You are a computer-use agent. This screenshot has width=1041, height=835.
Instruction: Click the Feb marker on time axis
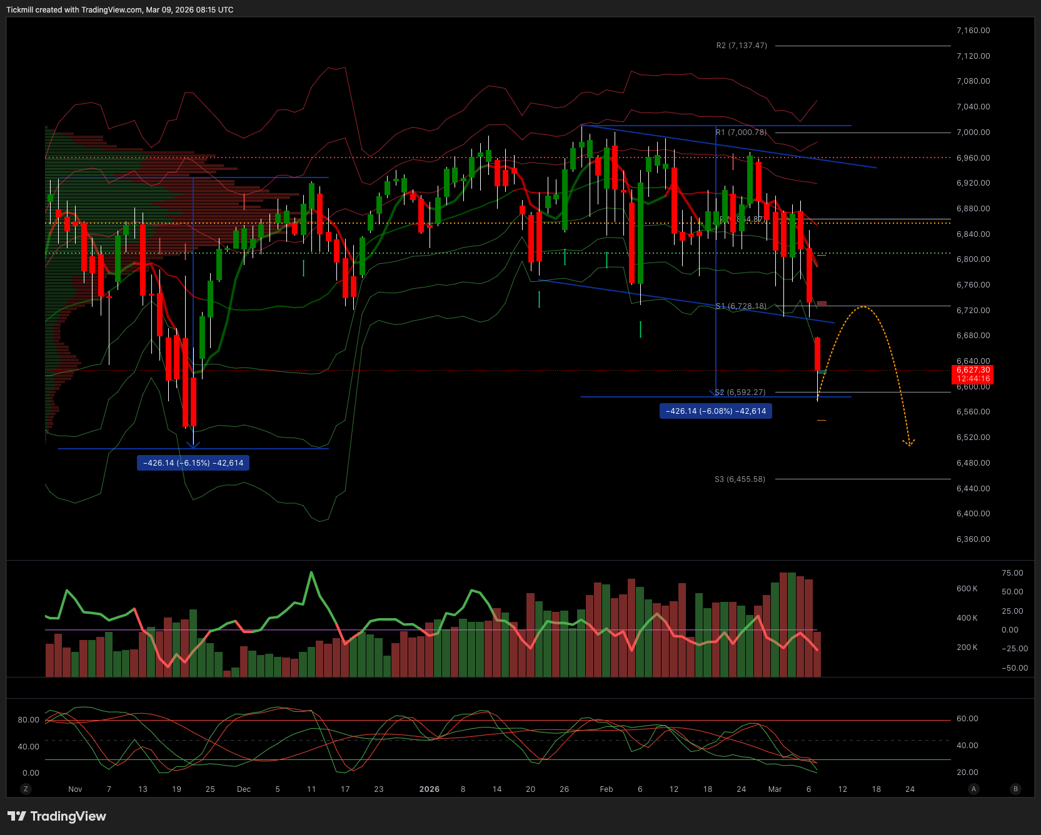[x=606, y=789]
